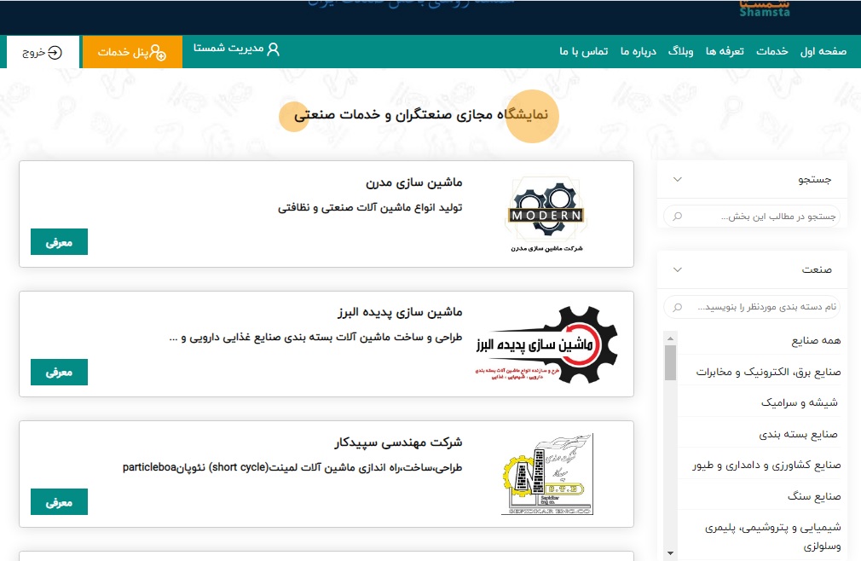Select شیشه و سرامیک category
Viewport: 861px width, 561px height.
point(800,403)
